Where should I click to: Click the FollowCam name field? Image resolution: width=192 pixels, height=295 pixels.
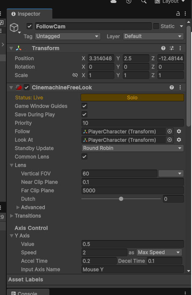pyautogui.click(x=93, y=26)
